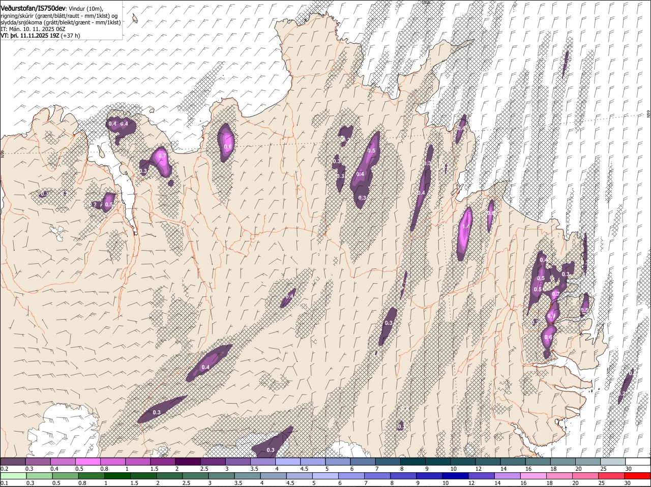Select the dark teal 9 swatch in snow legend

(438, 461)
